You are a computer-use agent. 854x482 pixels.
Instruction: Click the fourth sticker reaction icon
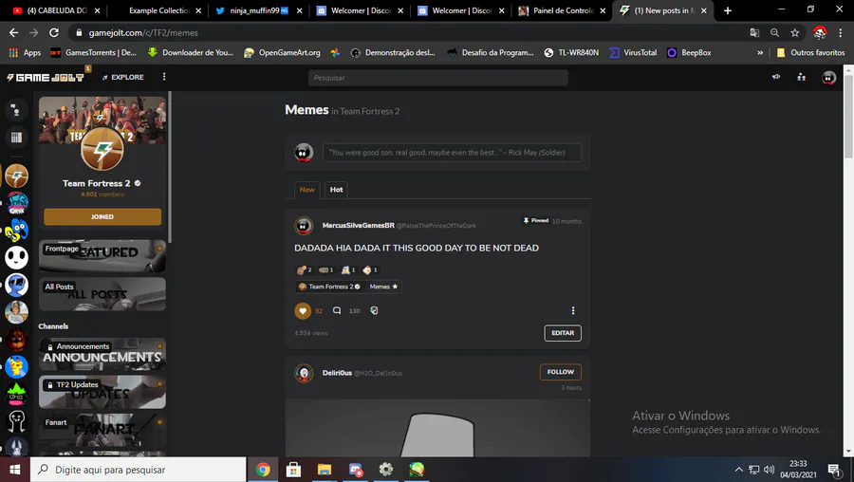tap(370, 269)
